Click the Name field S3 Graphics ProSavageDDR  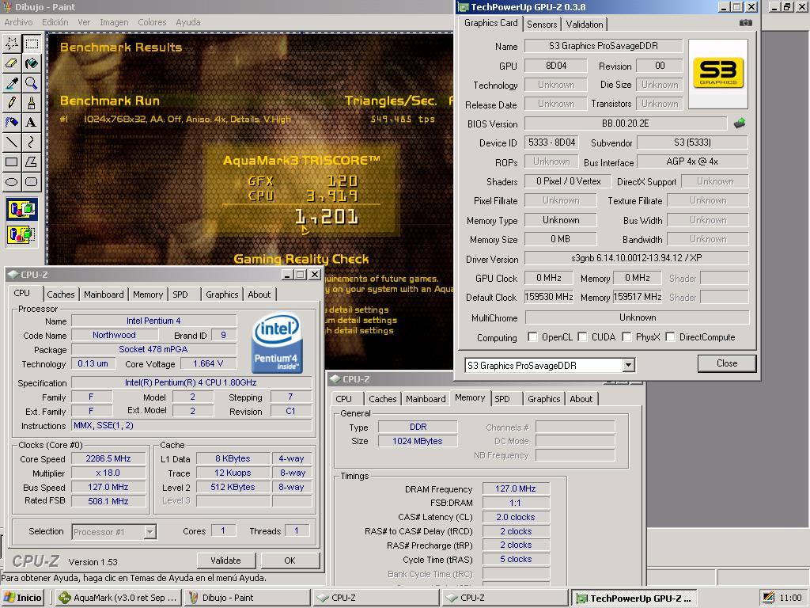pos(604,45)
